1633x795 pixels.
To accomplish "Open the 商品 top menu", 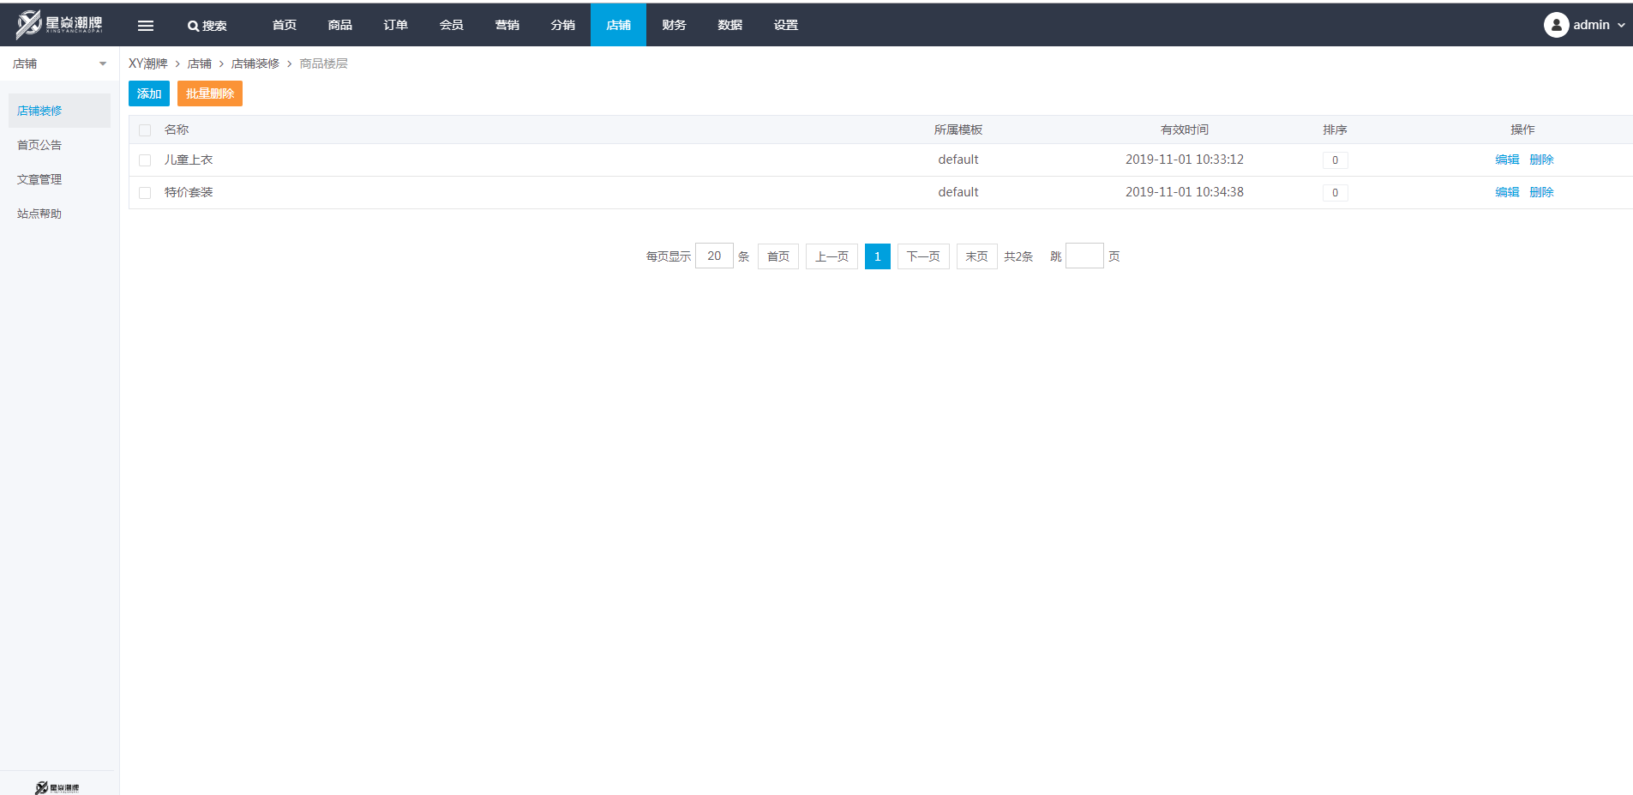I will pyautogui.click(x=340, y=25).
